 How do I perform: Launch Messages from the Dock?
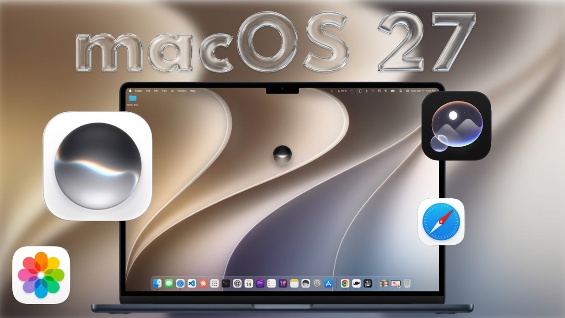click(169, 284)
